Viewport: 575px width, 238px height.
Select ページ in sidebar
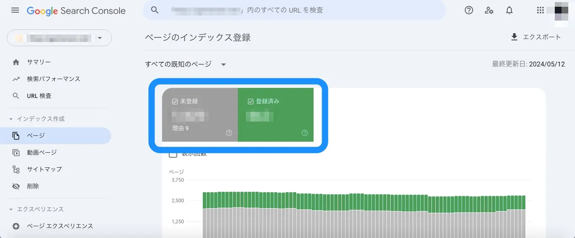click(x=56, y=136)
